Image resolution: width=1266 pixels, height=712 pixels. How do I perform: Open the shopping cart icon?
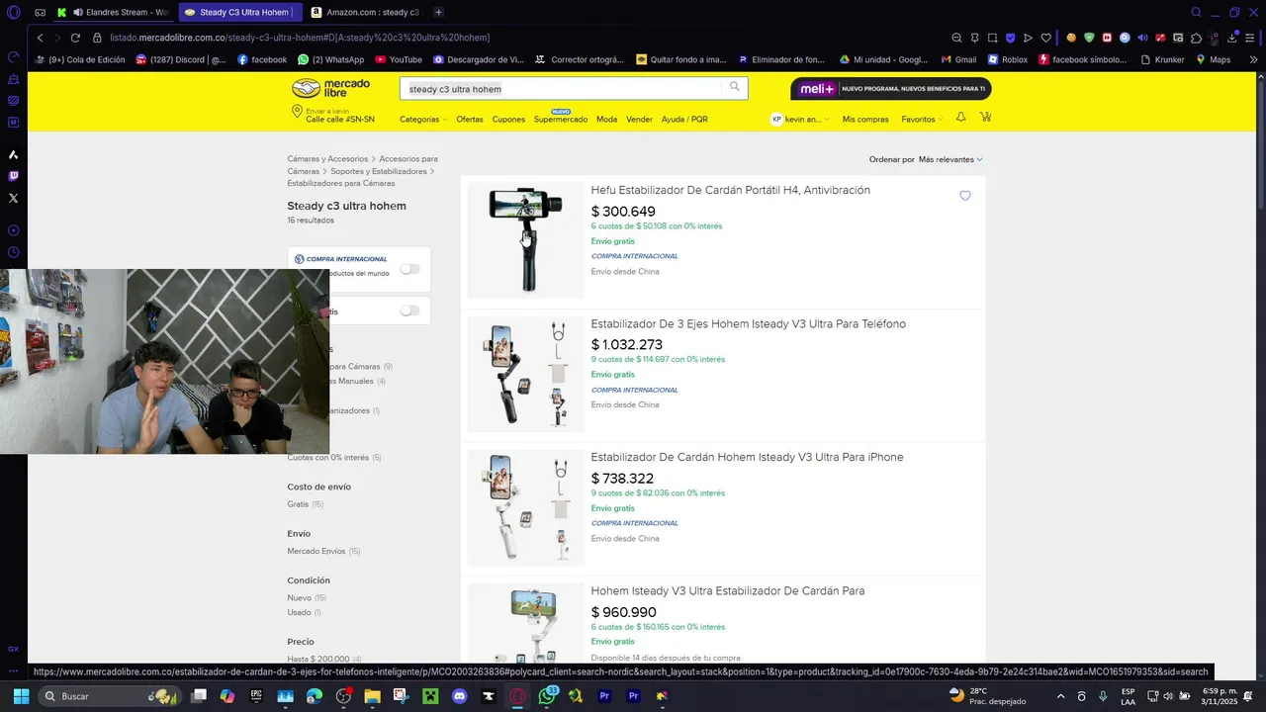(986, 118)
